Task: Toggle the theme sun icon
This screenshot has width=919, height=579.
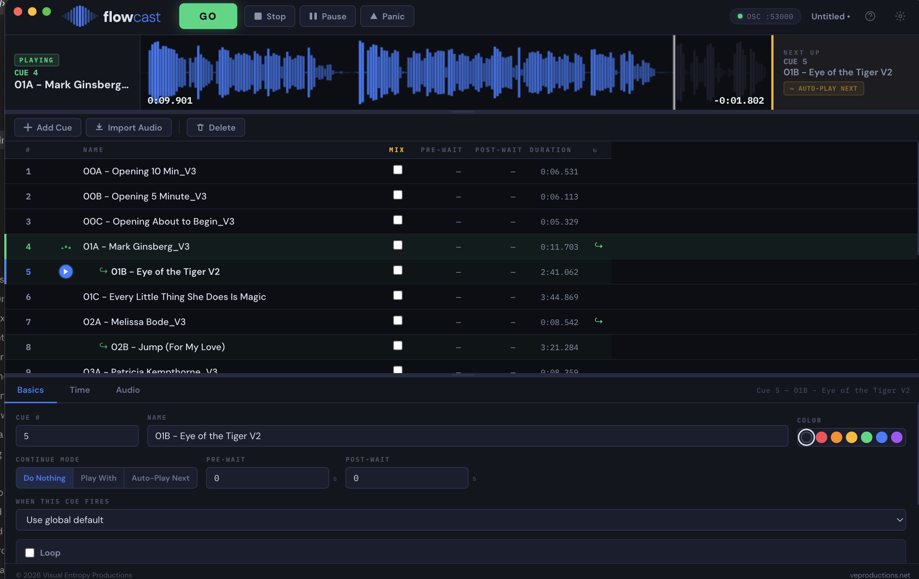Action: click(x=900, y=16)
